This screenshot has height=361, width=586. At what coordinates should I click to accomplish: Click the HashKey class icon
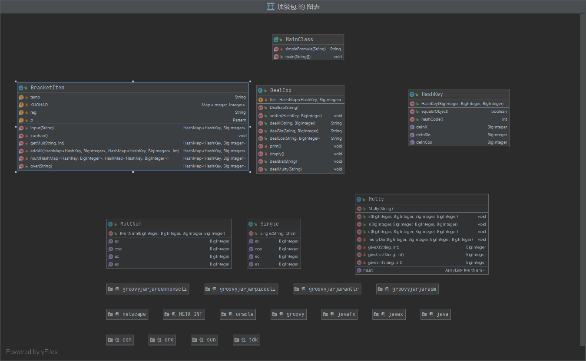pyautogui.click(x=412, y=94)
